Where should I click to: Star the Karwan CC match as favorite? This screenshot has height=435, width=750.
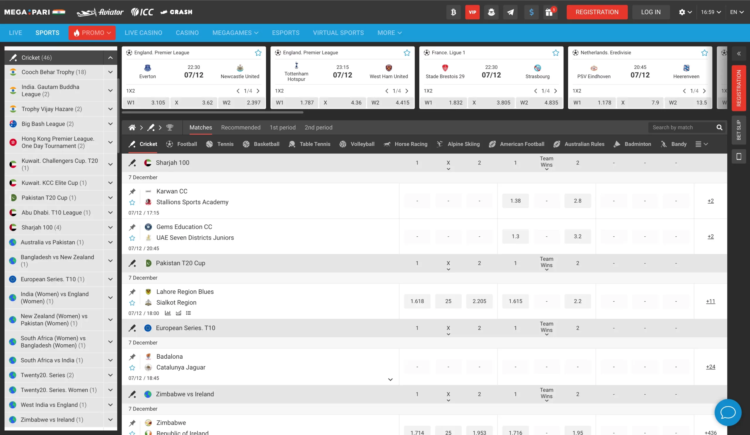pos(132,203)
